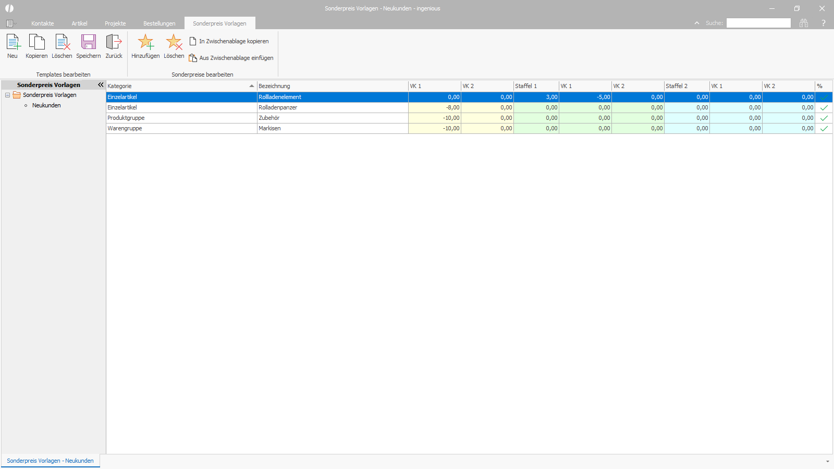The height and width of the screenshot is (469, 834).
Task: Click the ingenious app logo icon
Action: pos(9,8)
